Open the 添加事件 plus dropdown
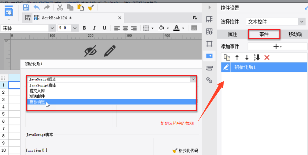Screen dimensions: 308x155 [277, 47]
